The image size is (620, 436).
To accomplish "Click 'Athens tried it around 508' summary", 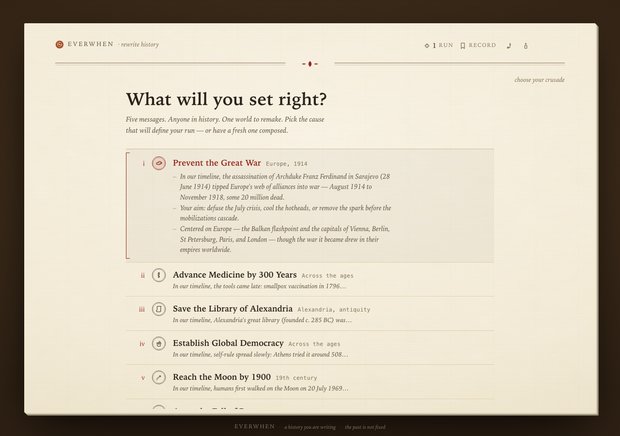I will (261, 355).
